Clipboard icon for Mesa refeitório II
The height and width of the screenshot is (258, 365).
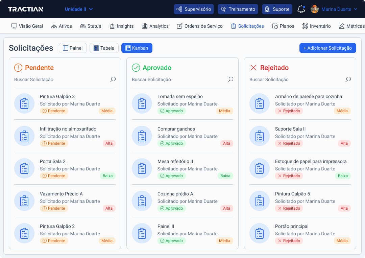point(142,168)
